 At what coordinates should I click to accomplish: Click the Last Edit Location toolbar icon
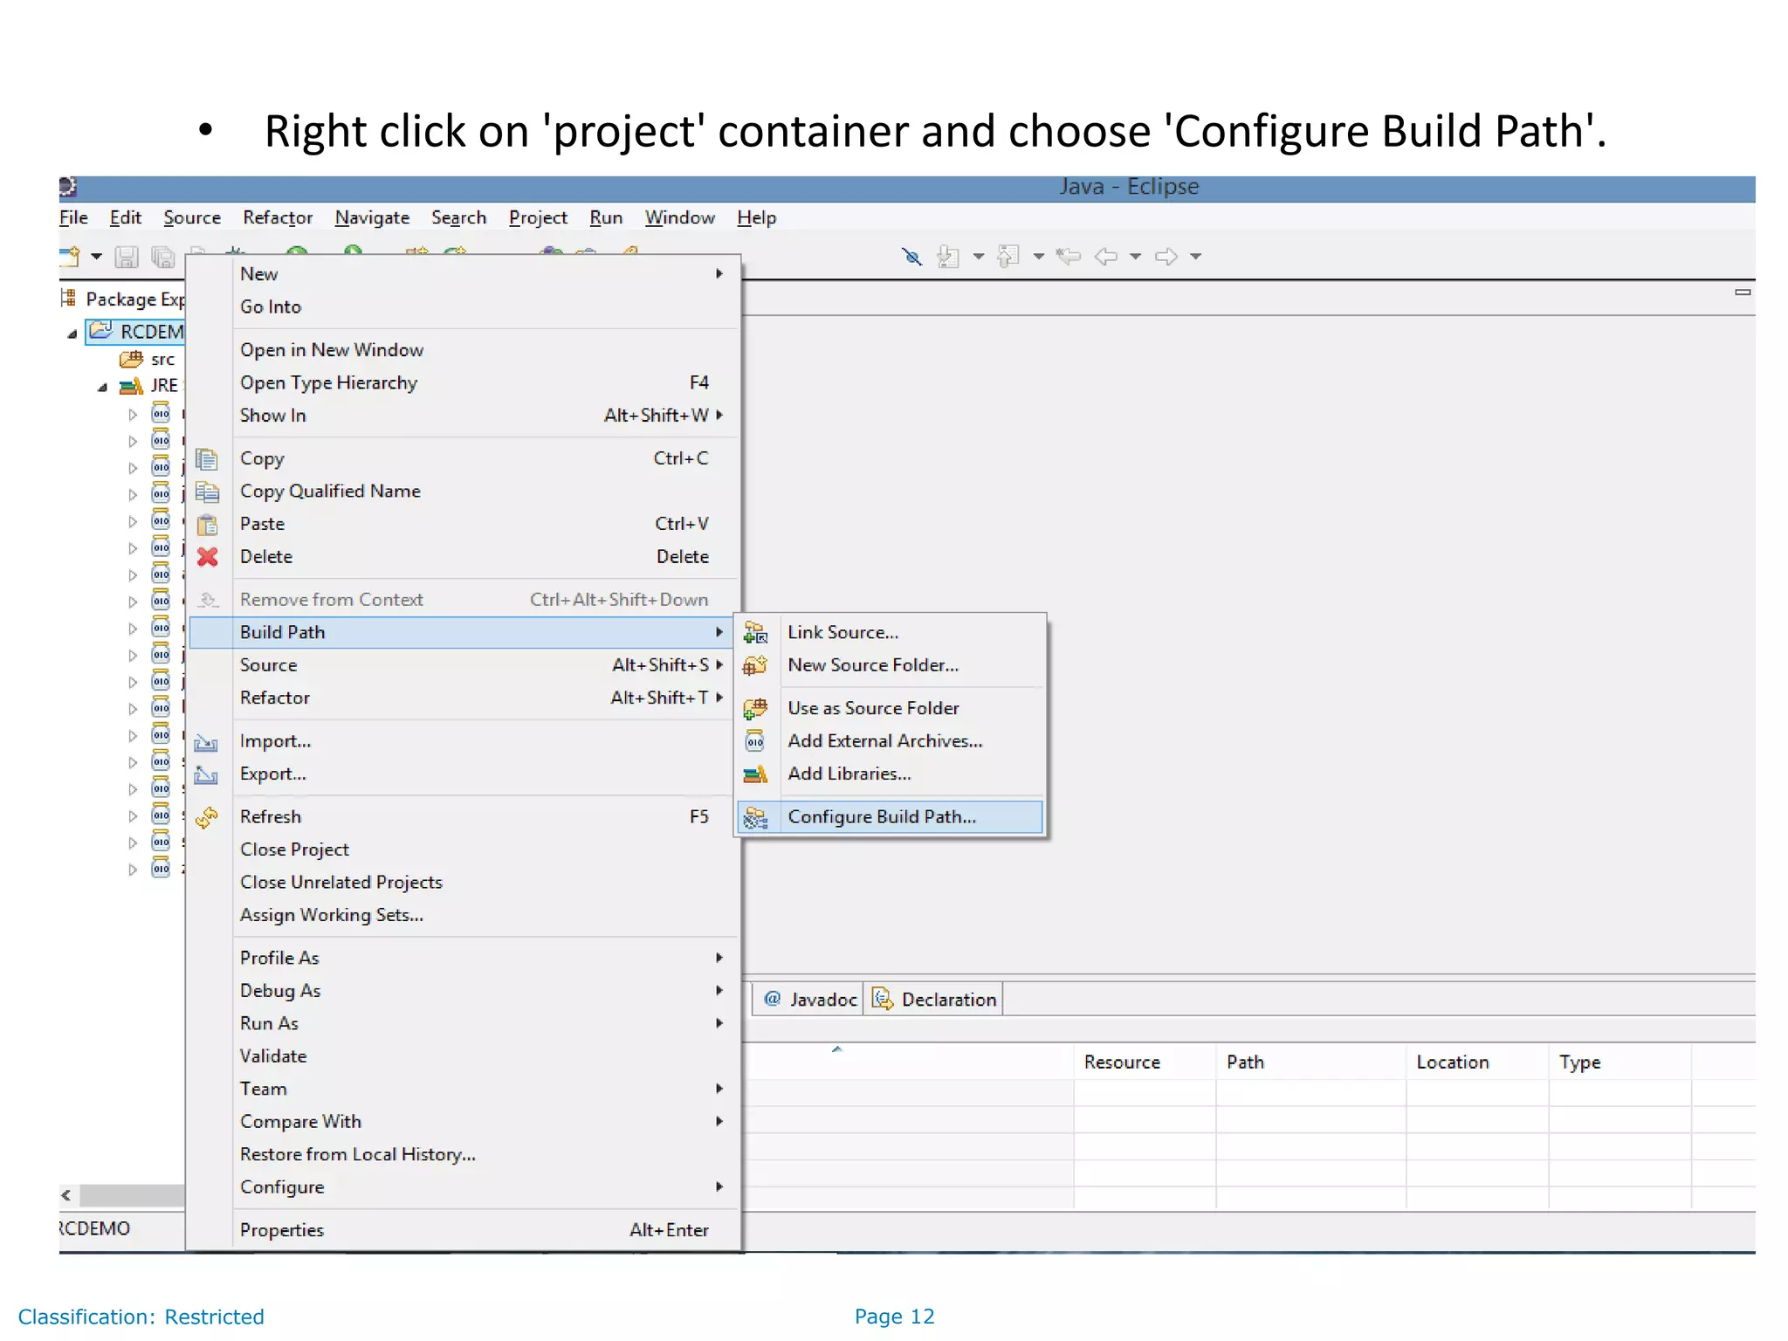1068,256
